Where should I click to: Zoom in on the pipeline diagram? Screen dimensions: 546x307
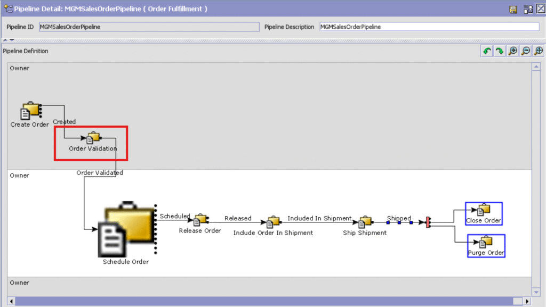[512, 51]
